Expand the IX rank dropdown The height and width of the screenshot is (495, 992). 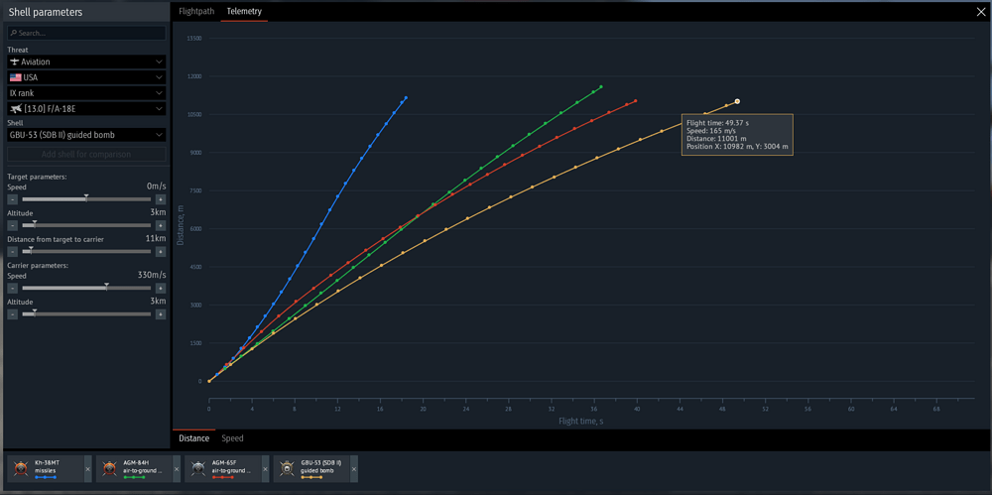pyautogui.click(x=86, y=93)
